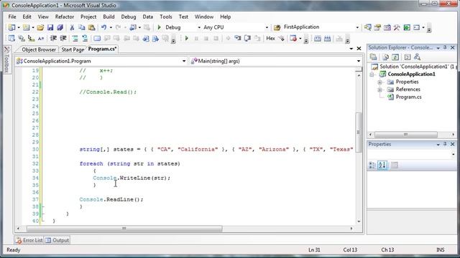Toggle Categorized view in Properties panel
The image size is (460, 258).
372,166
